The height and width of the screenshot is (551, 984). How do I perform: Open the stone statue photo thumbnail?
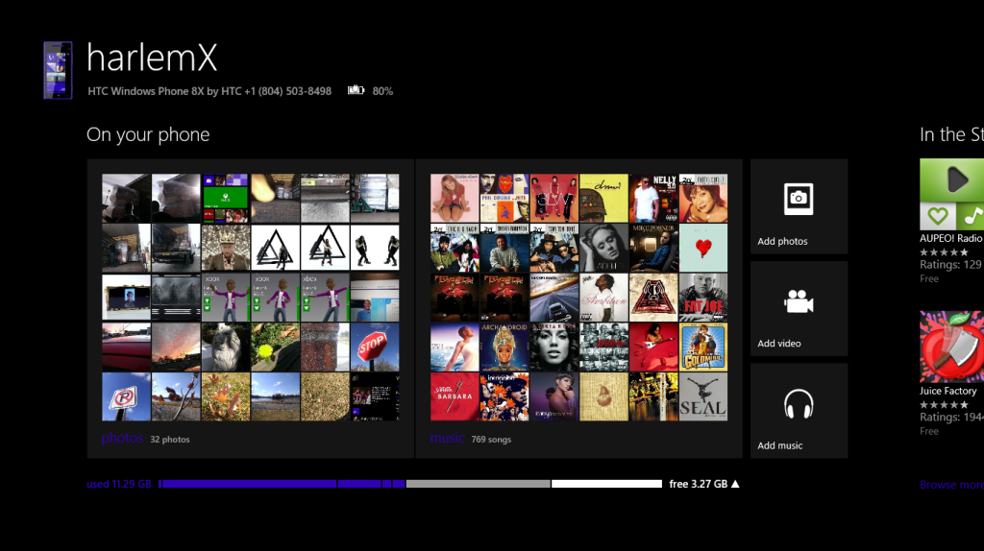tap(225, 347)
